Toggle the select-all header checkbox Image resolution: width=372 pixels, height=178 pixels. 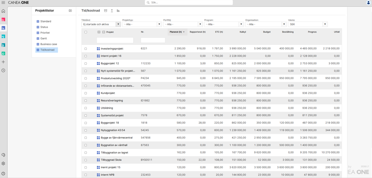coord(86,32)
